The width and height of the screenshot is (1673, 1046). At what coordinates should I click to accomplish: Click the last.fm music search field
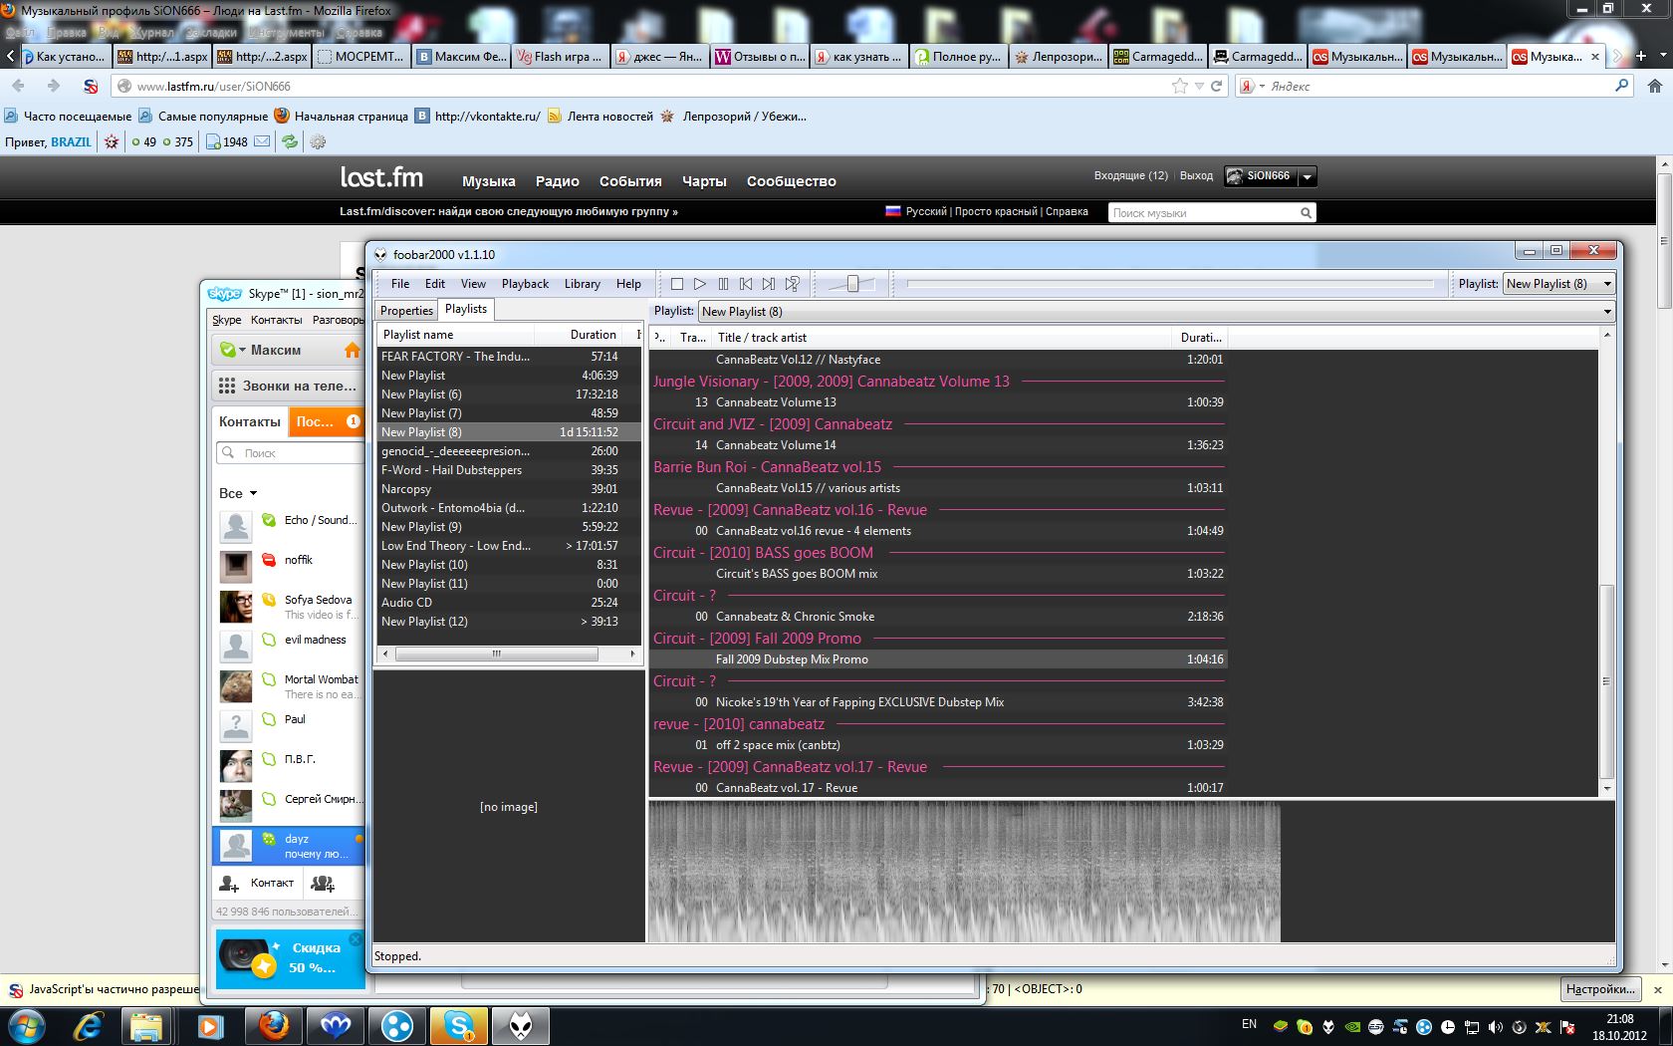(x=1202, y=213)
